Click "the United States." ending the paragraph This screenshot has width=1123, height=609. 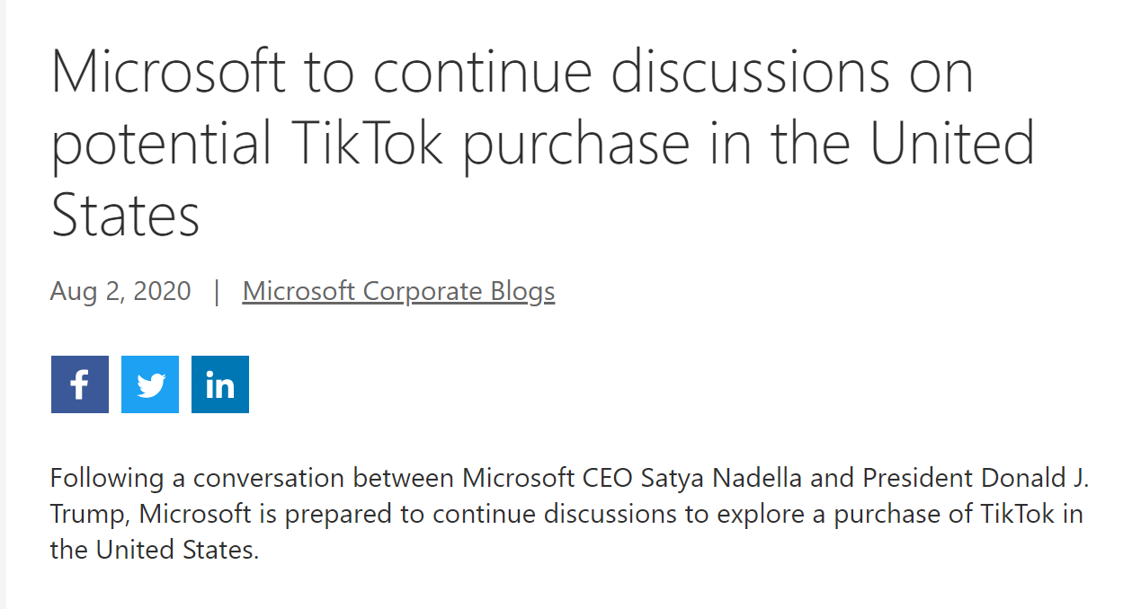(x=154, y=550)
